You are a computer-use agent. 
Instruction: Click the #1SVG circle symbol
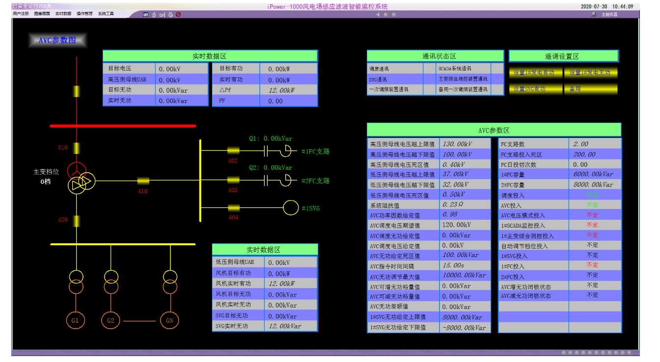[x=291, y=207]
